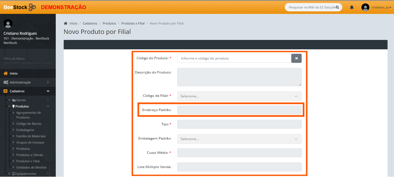The width and height of the screenshot is (394, 177).
Task: Go to Produtos x Filial breadcrumb link
Action: [x=133, y=23]
